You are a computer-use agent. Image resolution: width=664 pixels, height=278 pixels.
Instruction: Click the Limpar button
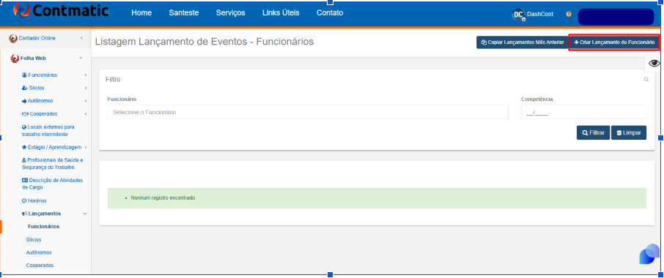click(x=628, y=132)
